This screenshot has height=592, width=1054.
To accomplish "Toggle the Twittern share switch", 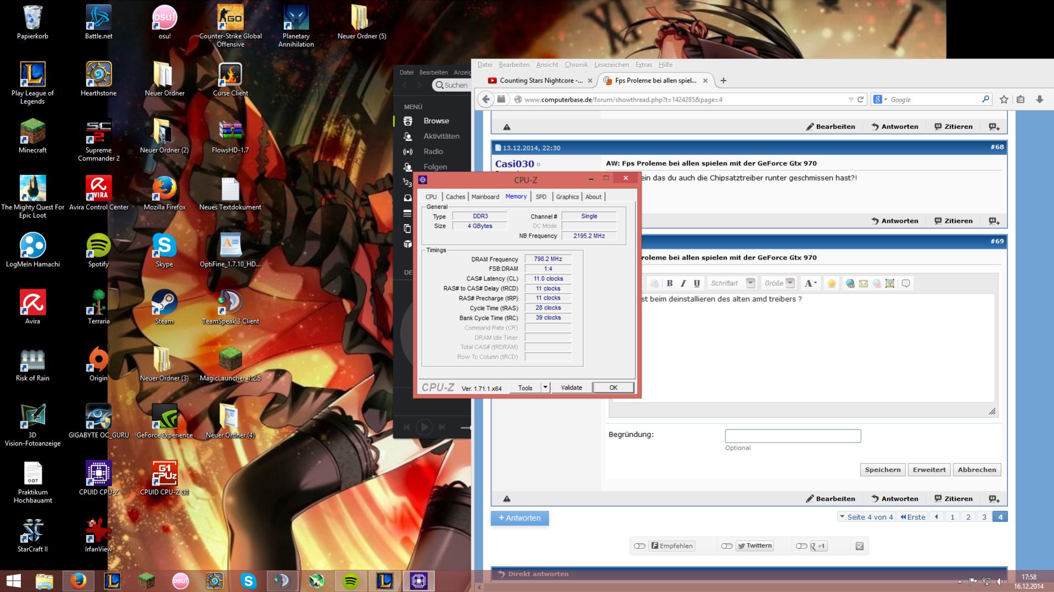I will pos(727,546).
